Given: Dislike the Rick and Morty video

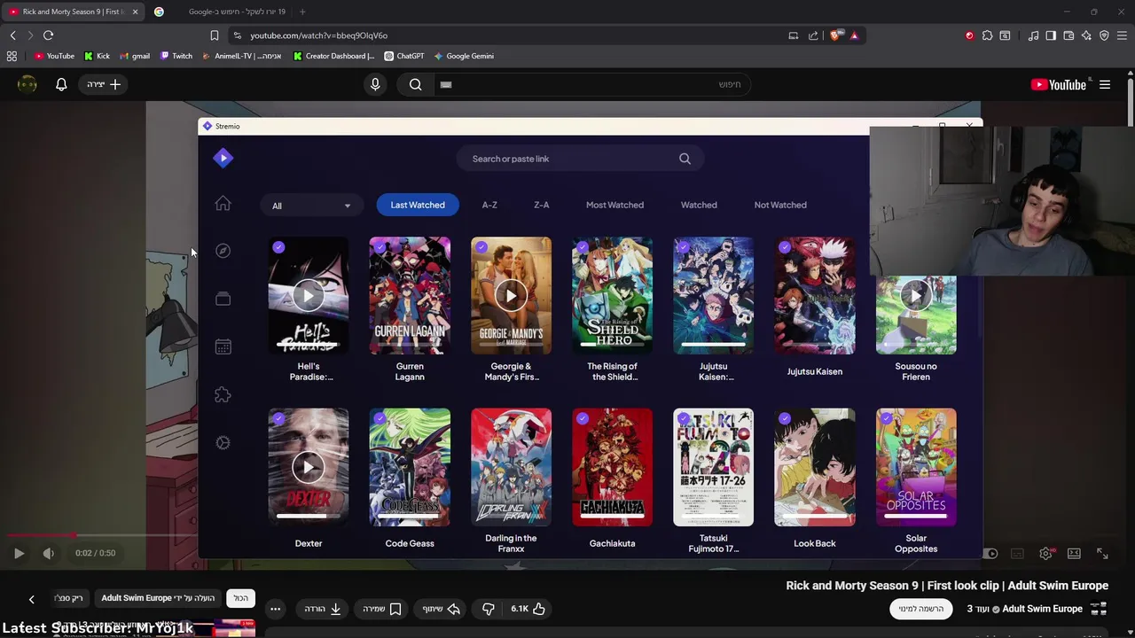Looking at the screenshot, I should click(488, 609).
